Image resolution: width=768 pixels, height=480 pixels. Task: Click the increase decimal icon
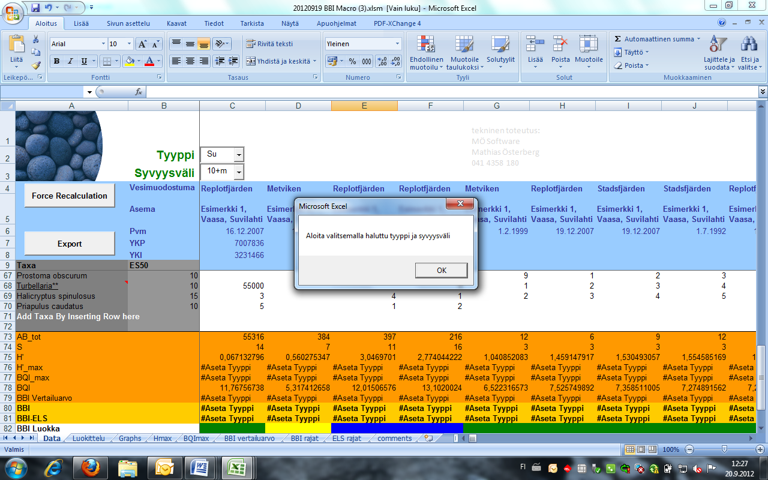tap(382, 61)
